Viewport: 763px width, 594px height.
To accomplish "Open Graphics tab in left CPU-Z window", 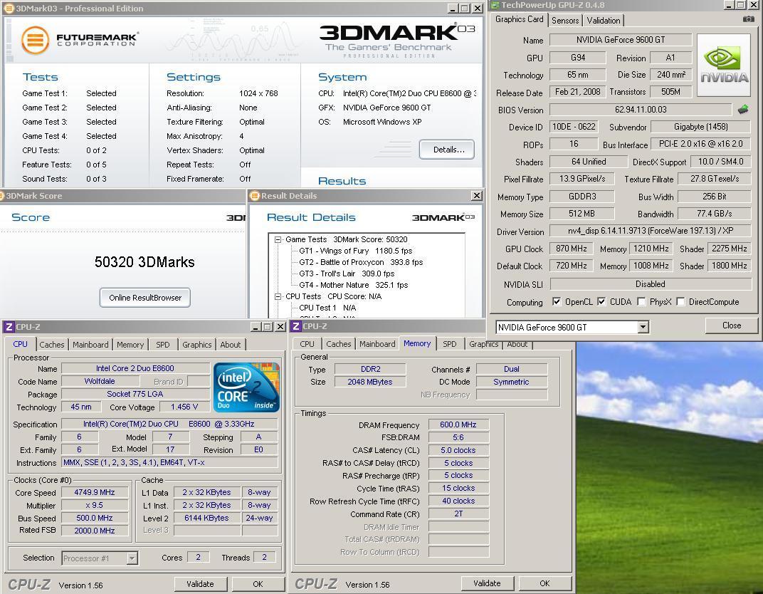I will (196, 345).
